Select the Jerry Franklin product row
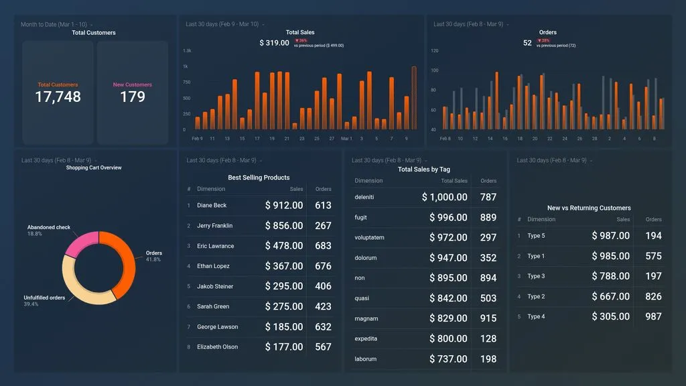The width and height of the screenshot is (686, 386). coord(260,226)
